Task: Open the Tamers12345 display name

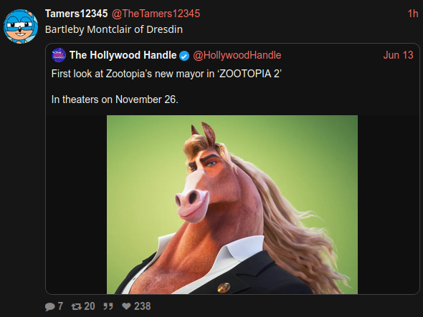Action: pyautogui.click(x=76, y=14)
